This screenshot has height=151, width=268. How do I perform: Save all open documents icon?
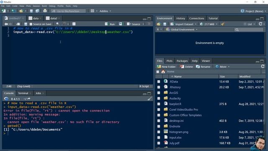(37, 11)
